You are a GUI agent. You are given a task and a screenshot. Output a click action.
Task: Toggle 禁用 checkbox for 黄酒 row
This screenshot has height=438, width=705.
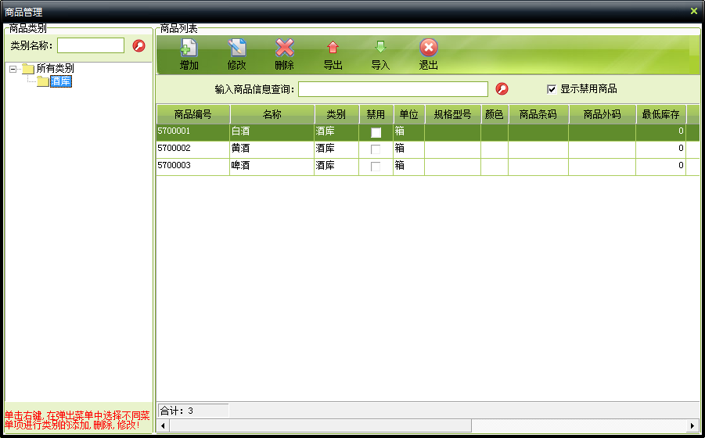click(376, 149)
